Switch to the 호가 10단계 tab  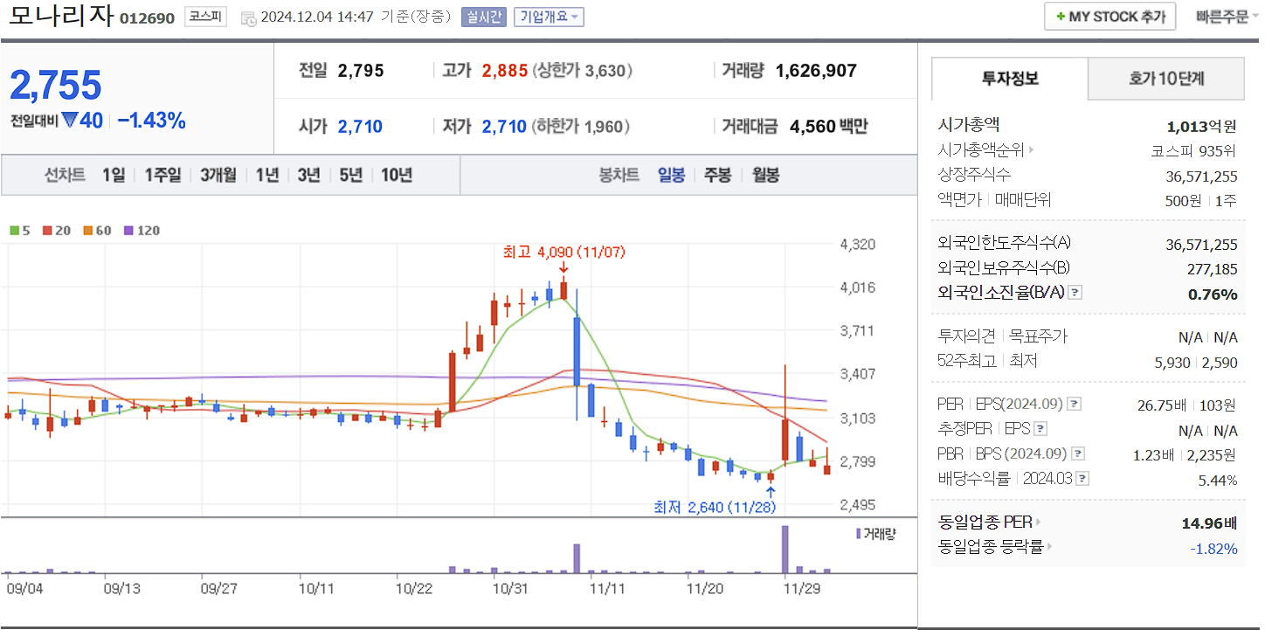coord(1166,79)
